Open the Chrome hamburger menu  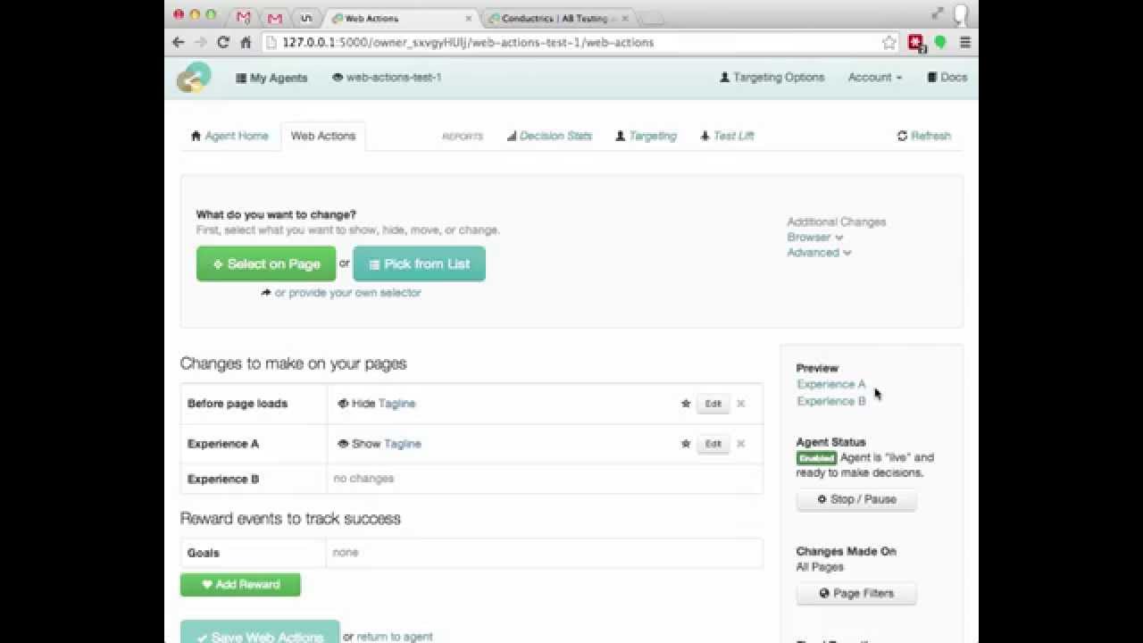coord(964,42)
